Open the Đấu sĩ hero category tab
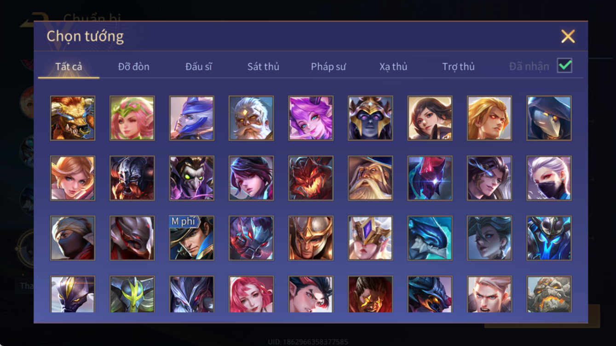Viewport: 616px width, 346px height. [199, 67]
